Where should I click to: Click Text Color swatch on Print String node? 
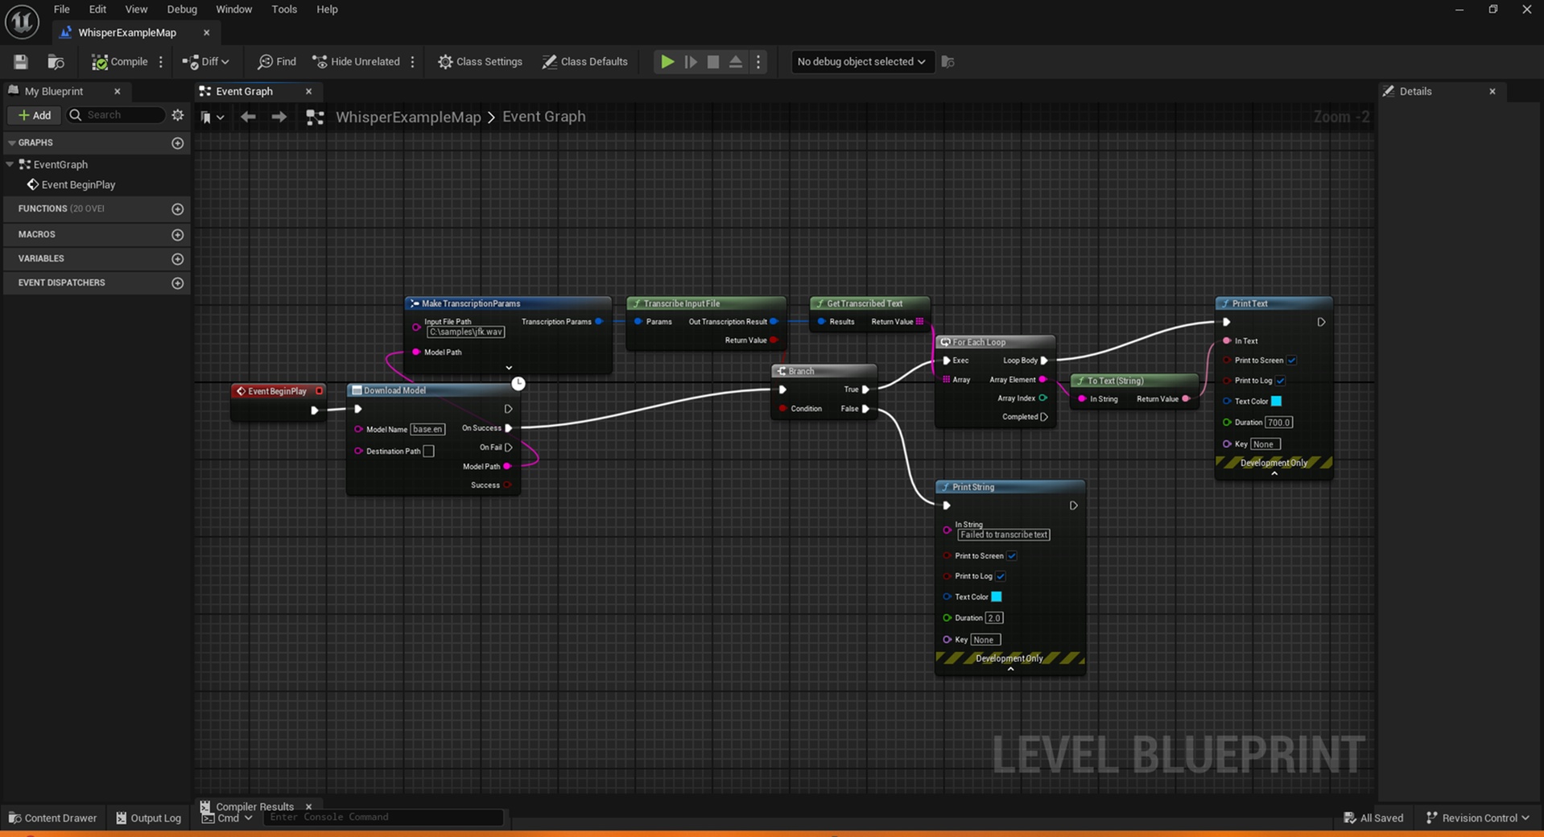997,597
